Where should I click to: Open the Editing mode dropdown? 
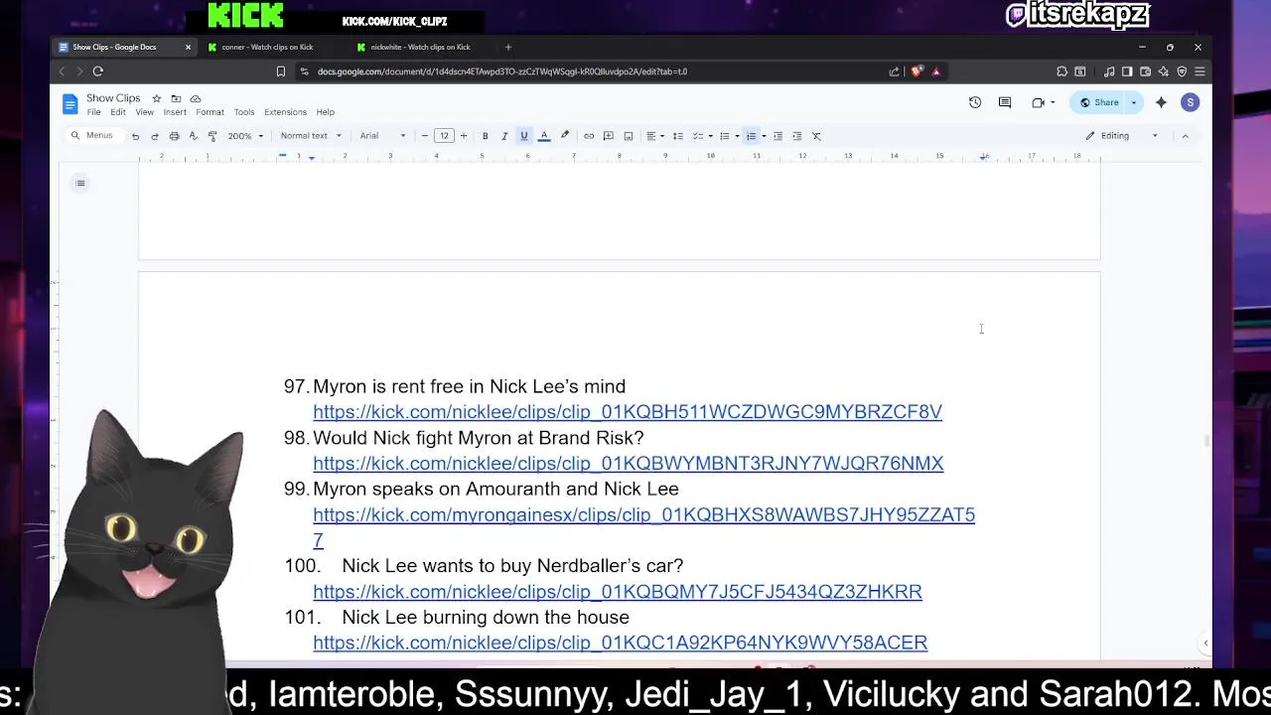tap(1122, 136)
